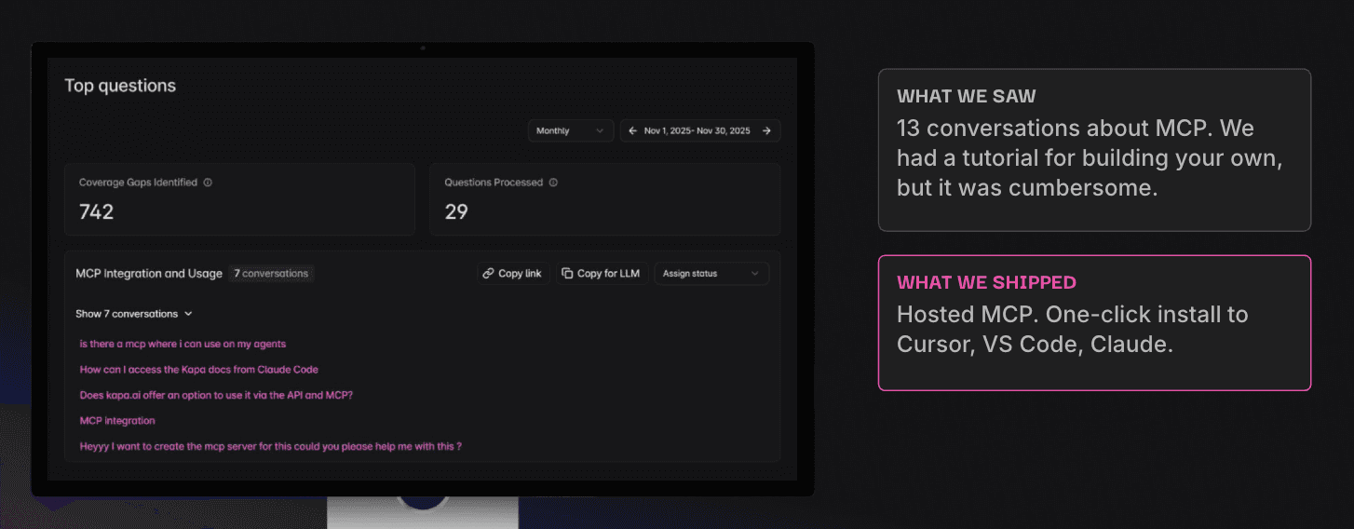The width and height of the screenshot is (1354, 529).
Task: Click the MCP Integration and Usage title
Action: pos(149,274)
